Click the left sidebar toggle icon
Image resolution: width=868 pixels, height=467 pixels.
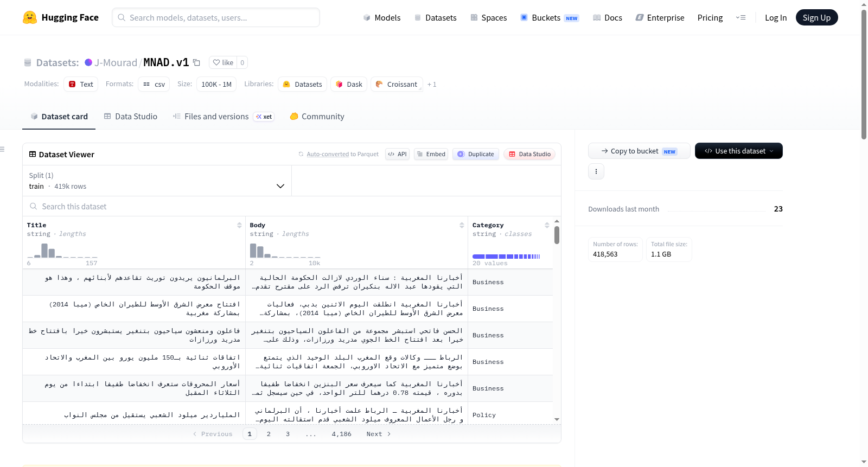(2, 149)
